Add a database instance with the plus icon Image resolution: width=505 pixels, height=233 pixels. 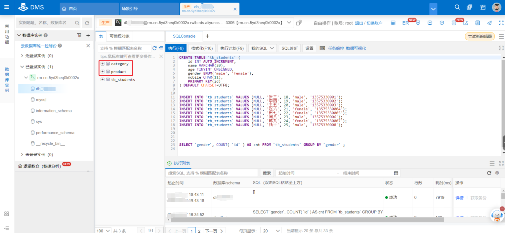click(x=88, y=35)
